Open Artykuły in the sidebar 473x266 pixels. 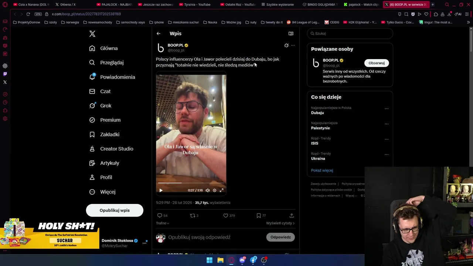[104, 163]
